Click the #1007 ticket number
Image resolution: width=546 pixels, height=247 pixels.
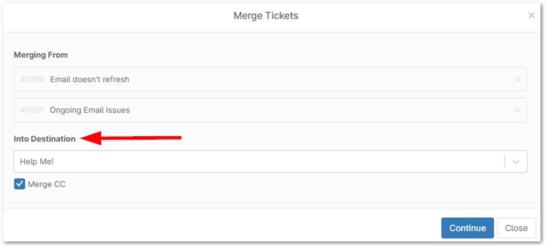pyautogui.click(x=32, y=110)
